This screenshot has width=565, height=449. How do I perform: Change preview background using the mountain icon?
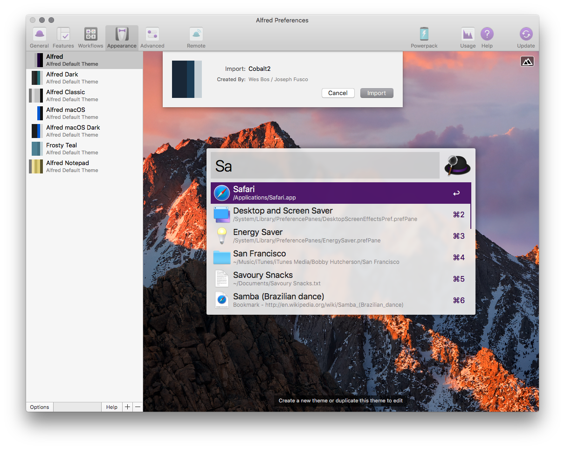527,62
